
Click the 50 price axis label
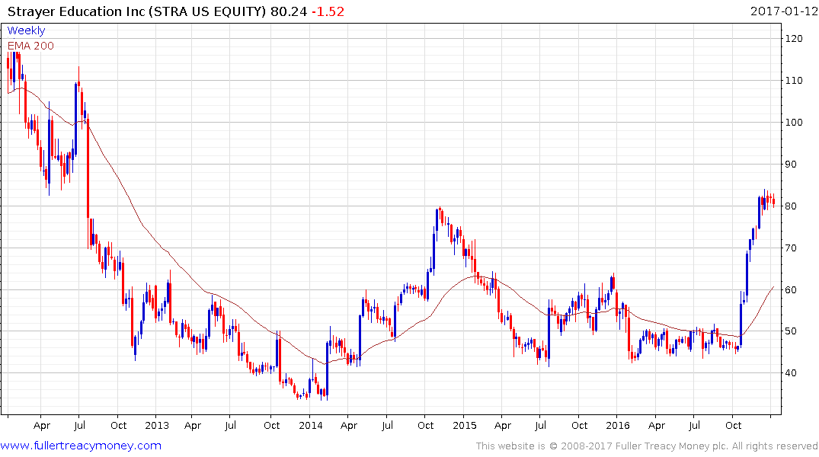[x=791, y=331]
